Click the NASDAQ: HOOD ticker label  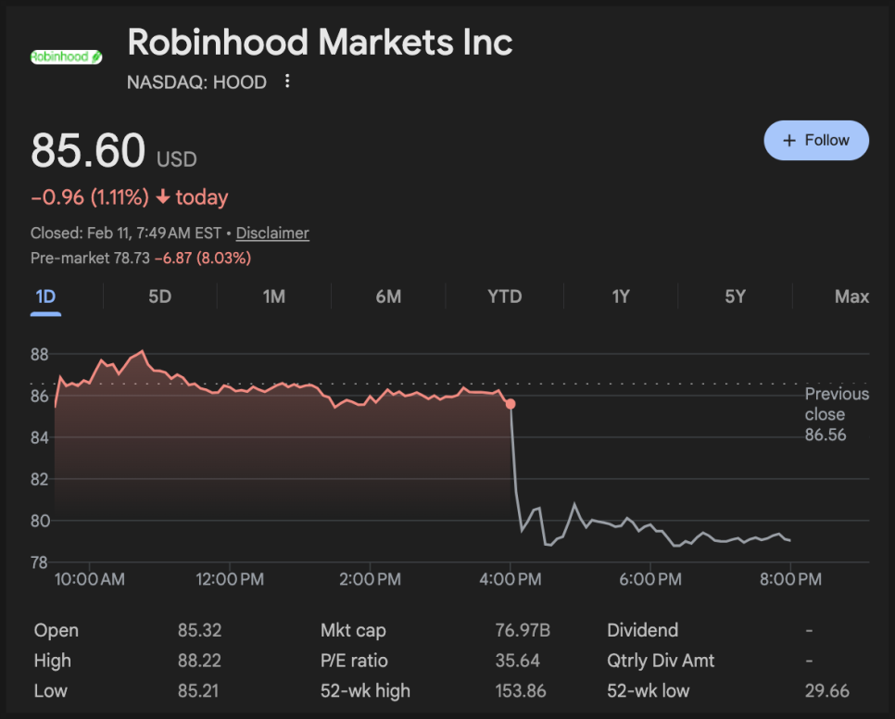coord(196,82)
